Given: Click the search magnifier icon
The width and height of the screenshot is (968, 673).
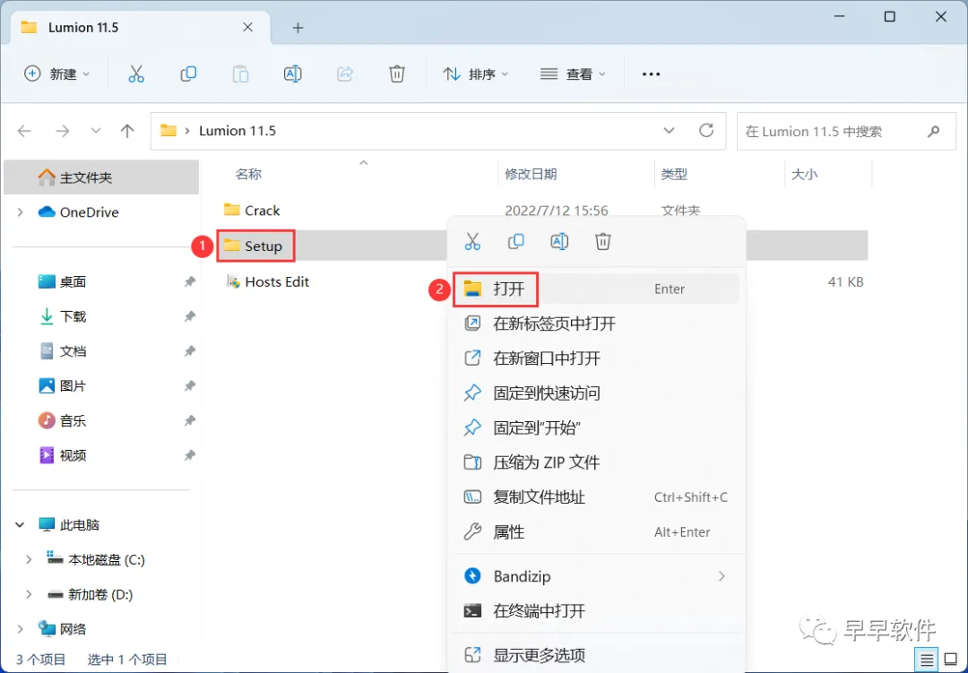Looking at the screenshot, I should tap(933, 131).
